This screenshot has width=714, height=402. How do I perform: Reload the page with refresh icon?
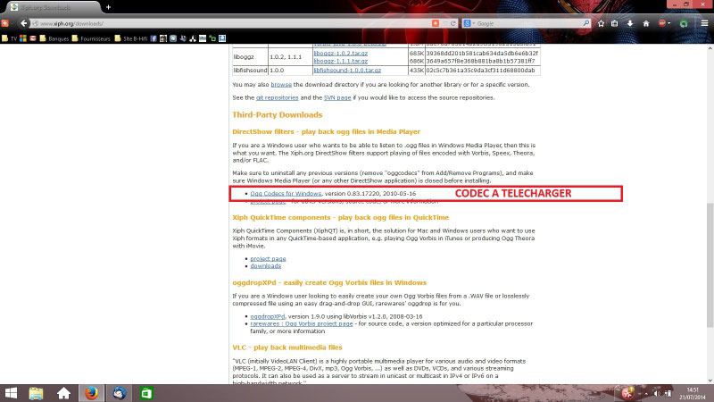pos(453,23)
